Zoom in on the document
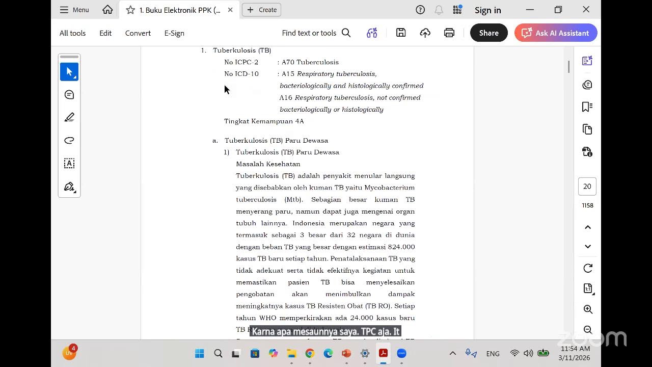 [587, 309]
